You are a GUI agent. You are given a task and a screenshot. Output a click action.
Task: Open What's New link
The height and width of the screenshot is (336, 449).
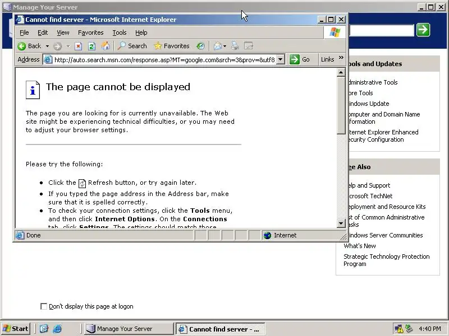[360, 246]
